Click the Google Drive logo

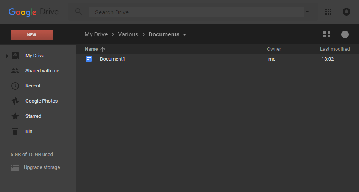click(x=34, y=12)
